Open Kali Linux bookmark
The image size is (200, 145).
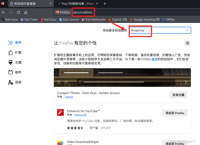10,20
